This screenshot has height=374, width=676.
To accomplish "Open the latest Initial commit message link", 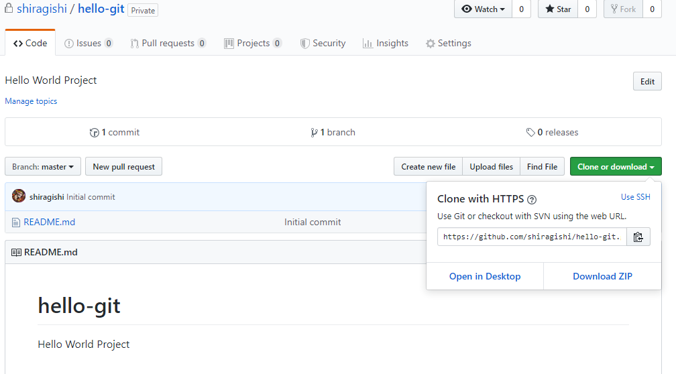I will (x=91, y=197).
